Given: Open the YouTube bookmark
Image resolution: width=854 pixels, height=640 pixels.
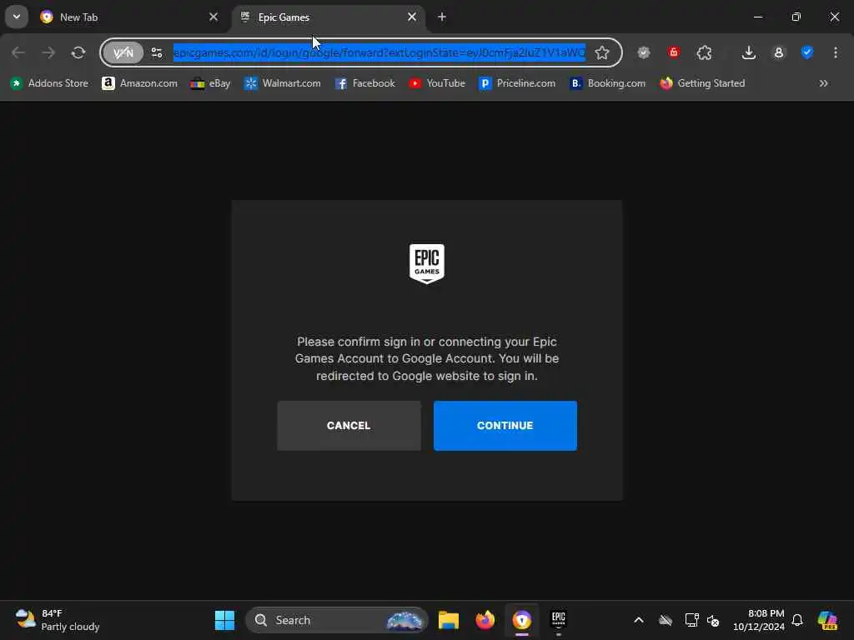Looking at the screenshot, I should [x=437, y=83].
